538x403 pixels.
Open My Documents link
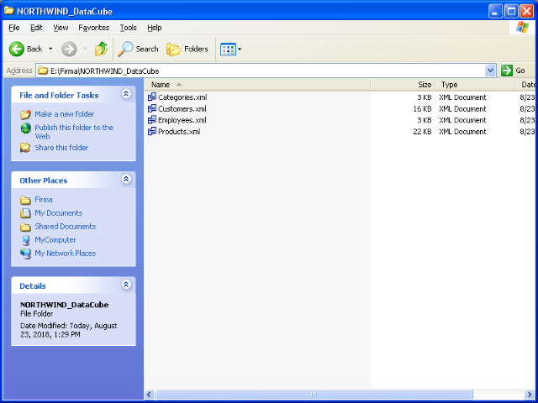(x=59, y=212)
